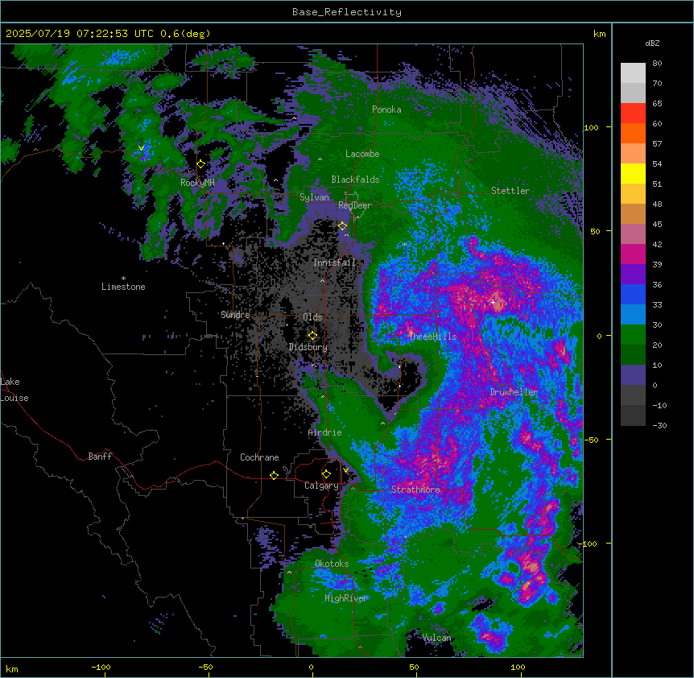Click the -50 tick label on the bottom axis
Screen dimensions: 694x678
(205, 667)
